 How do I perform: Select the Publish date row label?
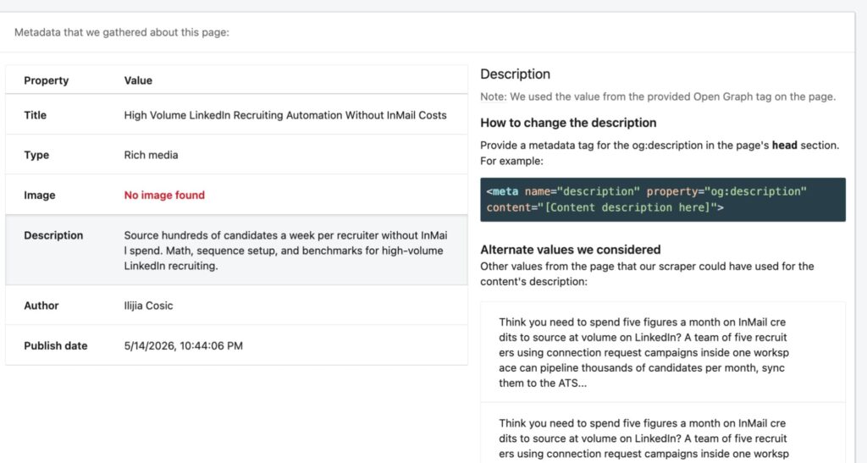(55, 346)
